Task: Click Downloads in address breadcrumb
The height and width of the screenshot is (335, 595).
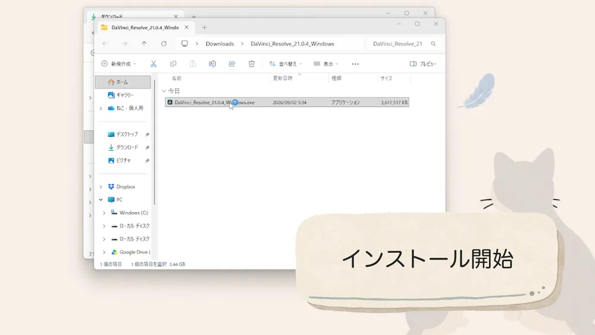Action: [x=220, y=43]
